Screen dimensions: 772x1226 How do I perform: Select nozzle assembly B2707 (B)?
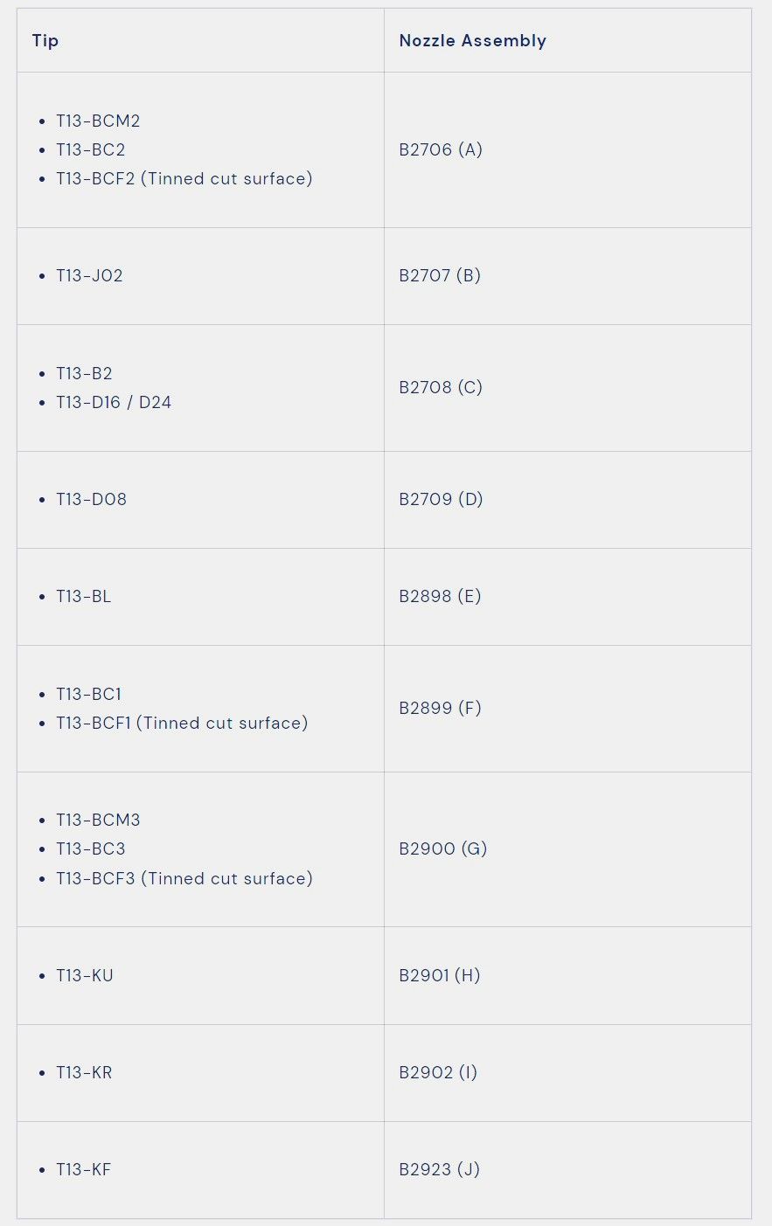coord(440,275)
